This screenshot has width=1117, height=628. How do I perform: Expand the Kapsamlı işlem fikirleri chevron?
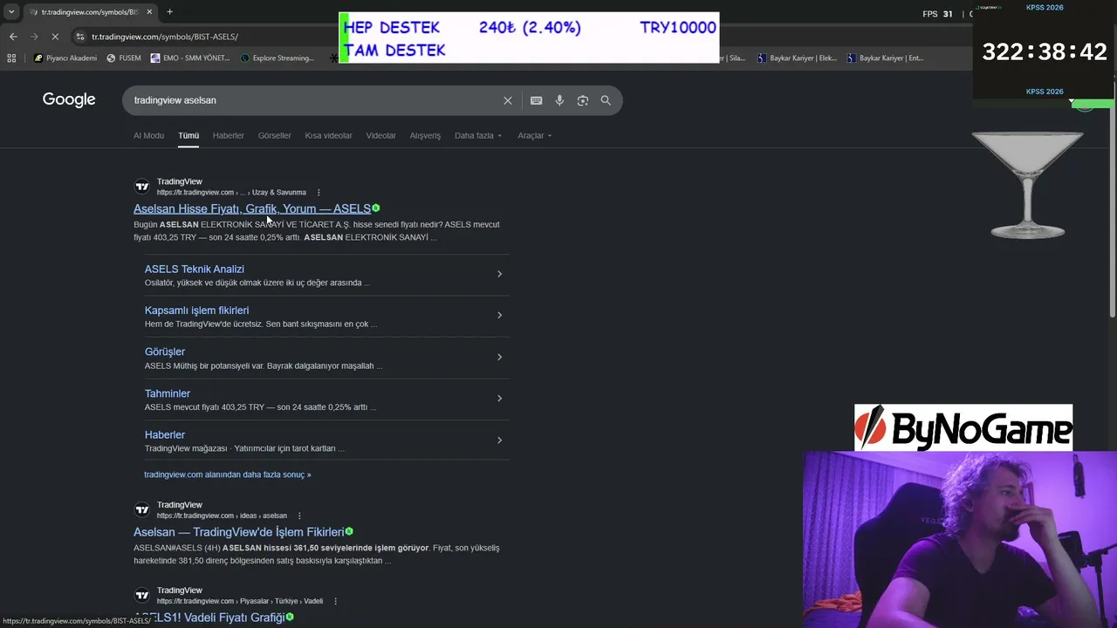[499, 315]
